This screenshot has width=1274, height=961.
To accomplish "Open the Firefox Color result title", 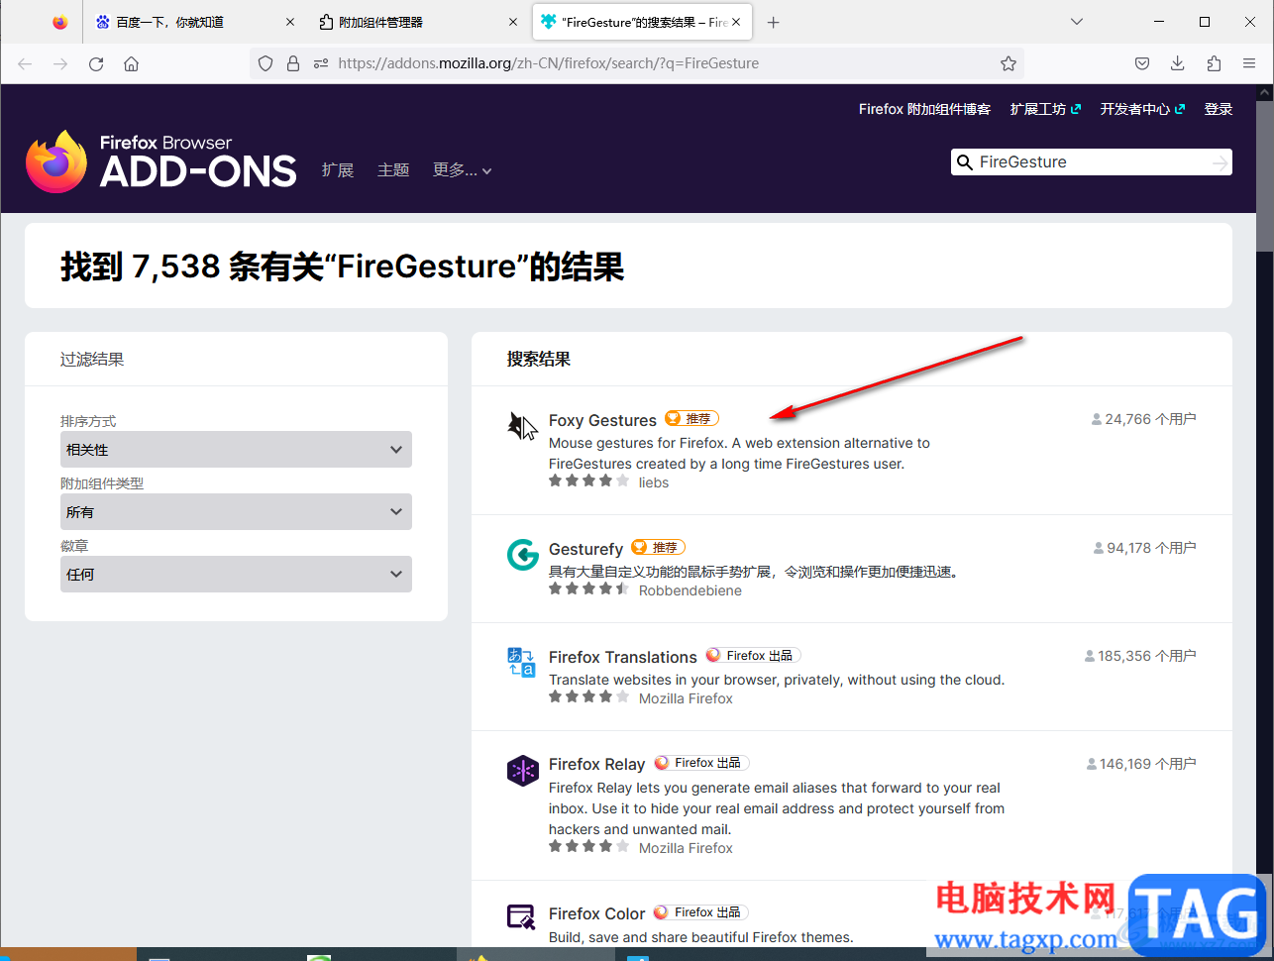I will pyautogui.click(x=596, y=913).
